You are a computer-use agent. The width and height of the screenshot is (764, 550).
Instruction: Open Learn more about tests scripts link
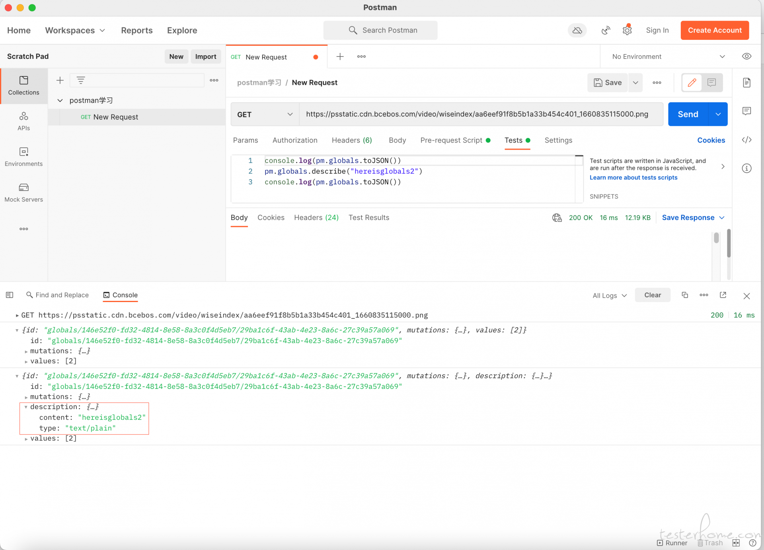tap(633, 177)
